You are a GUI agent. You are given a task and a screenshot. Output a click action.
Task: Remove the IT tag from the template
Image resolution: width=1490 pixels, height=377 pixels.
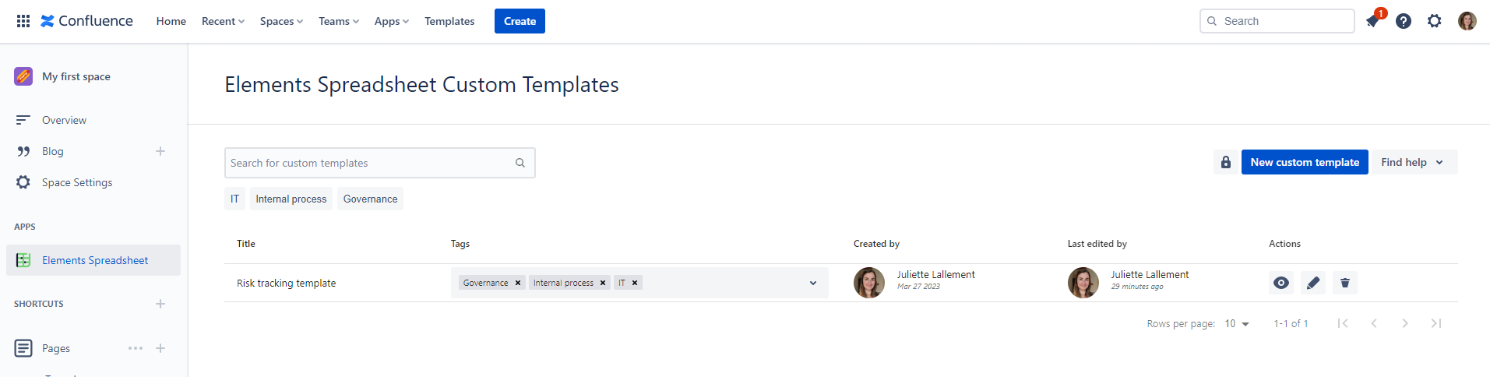635,283
